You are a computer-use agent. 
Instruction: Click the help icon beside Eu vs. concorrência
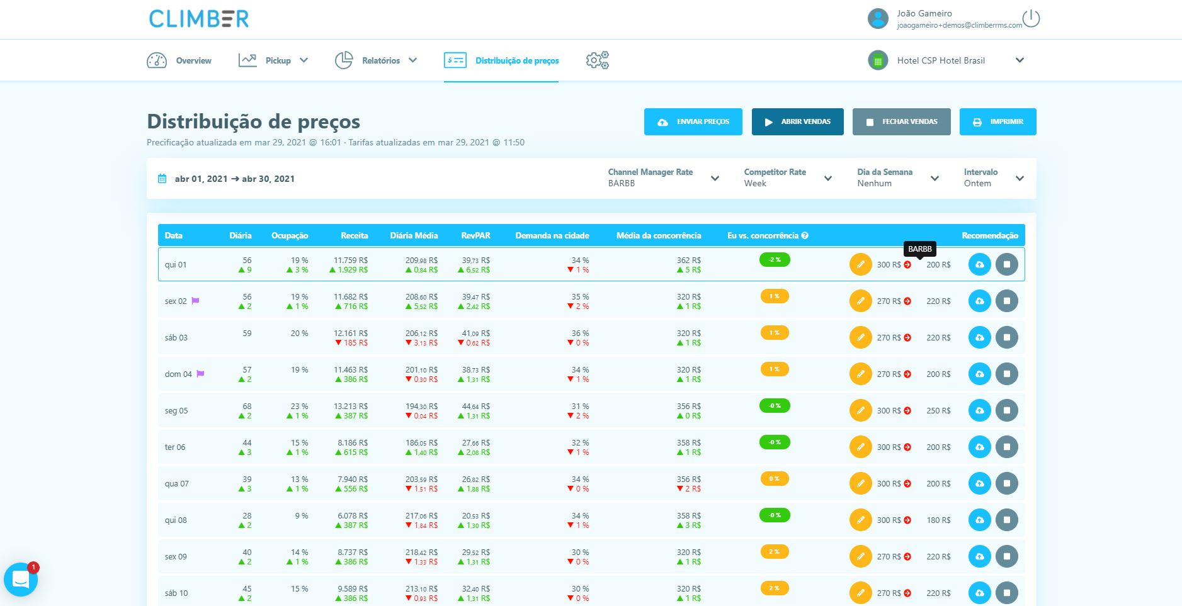tap(805, 235)
